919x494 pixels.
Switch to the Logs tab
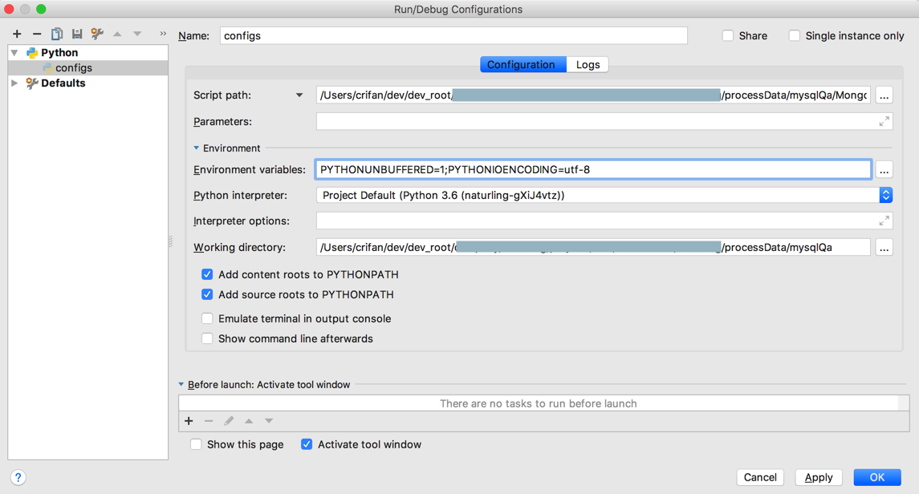(588, 64)
